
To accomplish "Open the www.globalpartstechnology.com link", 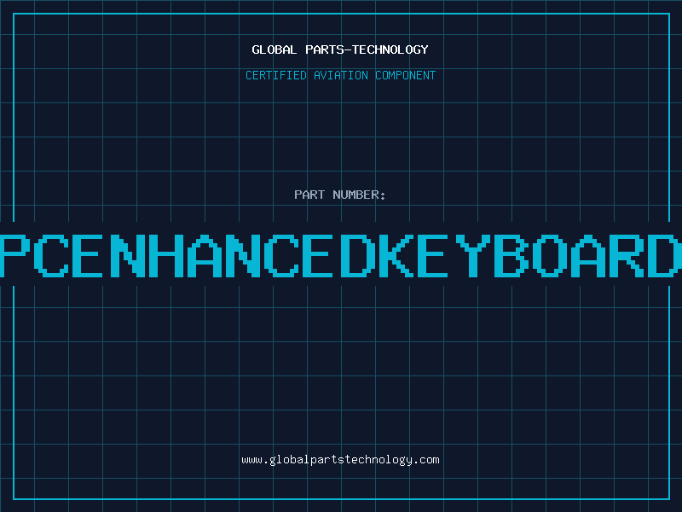I will [340, 460].
